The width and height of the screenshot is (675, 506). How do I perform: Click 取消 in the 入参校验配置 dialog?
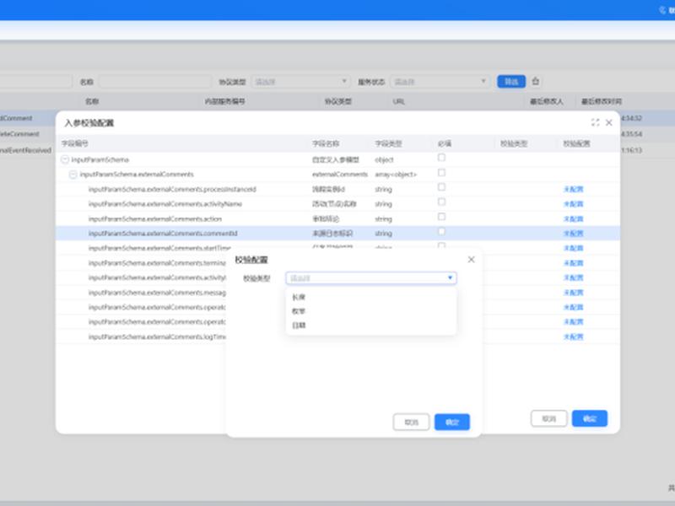point(549,418)
